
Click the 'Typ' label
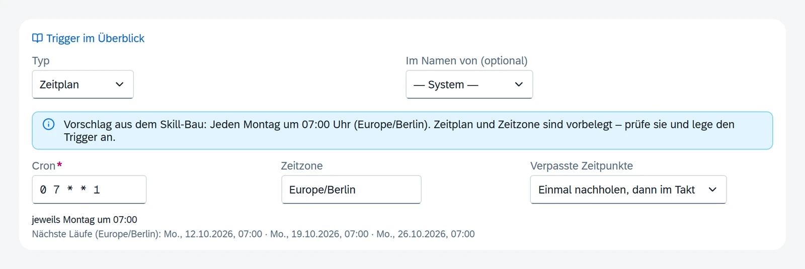(x=41, y=61)
